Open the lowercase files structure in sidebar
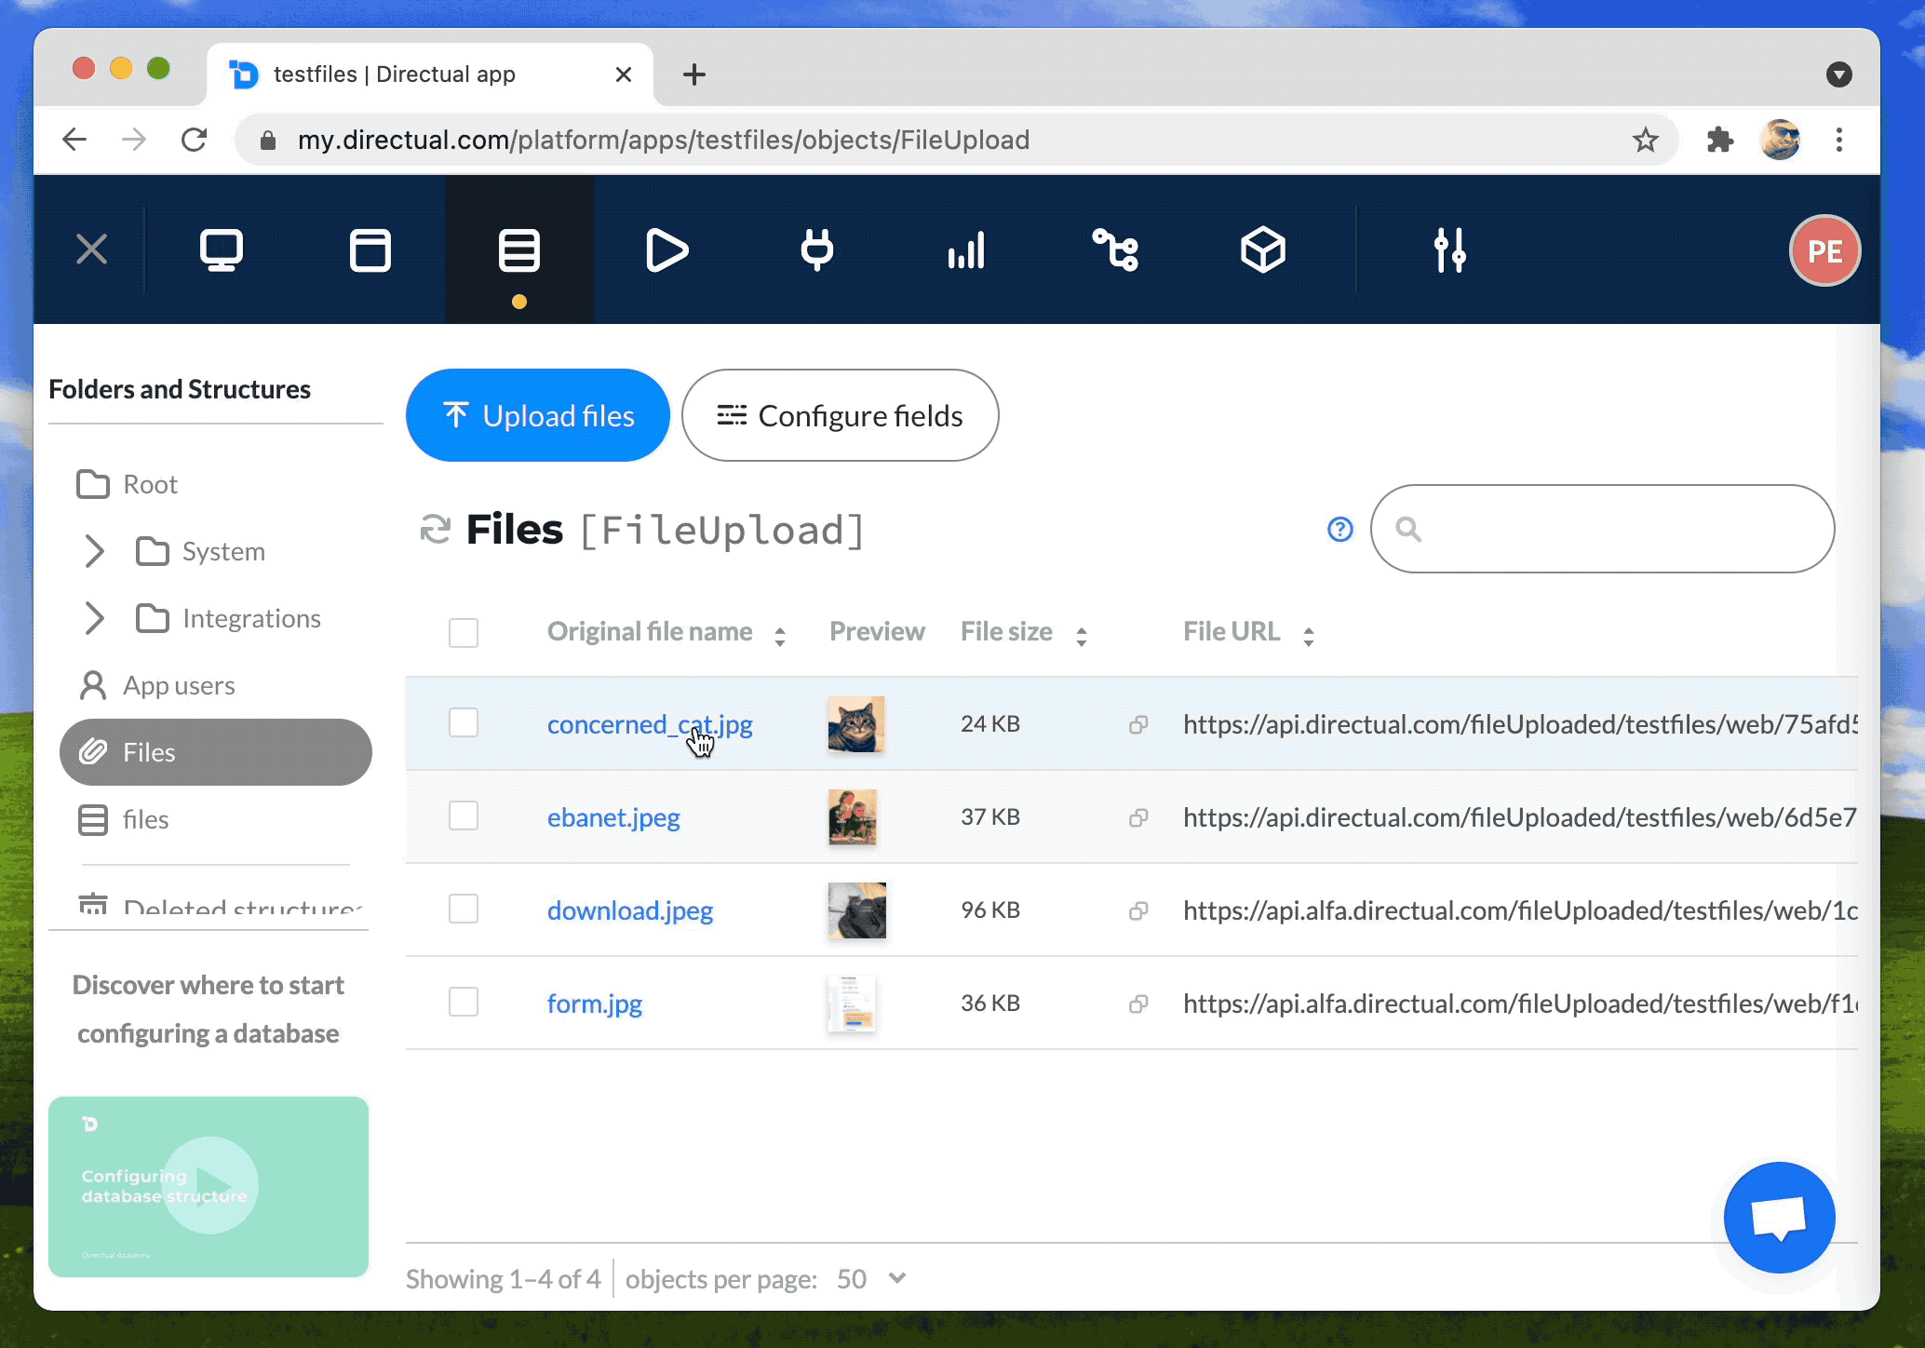The image size is (1925, 1348). coord(145,819)
